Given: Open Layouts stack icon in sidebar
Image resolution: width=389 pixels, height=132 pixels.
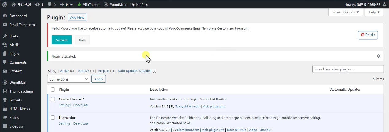Looking at the screenshot, I should coord(5,100).
